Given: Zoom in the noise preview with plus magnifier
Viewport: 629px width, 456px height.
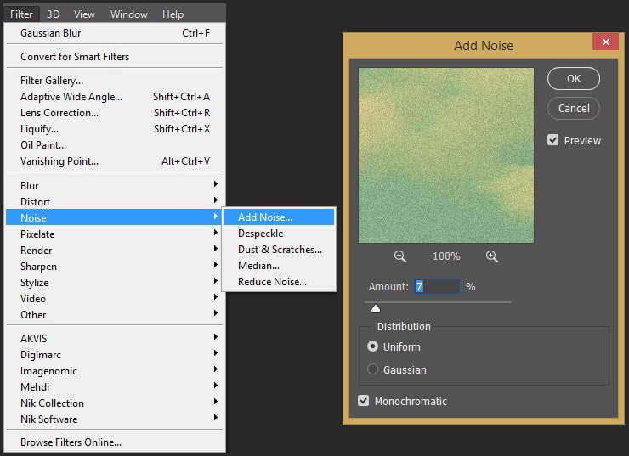Looking at the screenshot, I should (x=491, y=256).
